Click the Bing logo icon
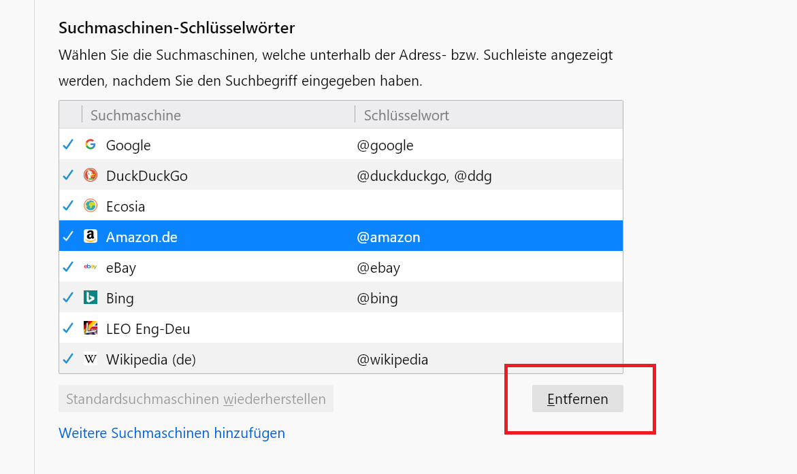Screen dimensions: 797x474 point(90,298)
